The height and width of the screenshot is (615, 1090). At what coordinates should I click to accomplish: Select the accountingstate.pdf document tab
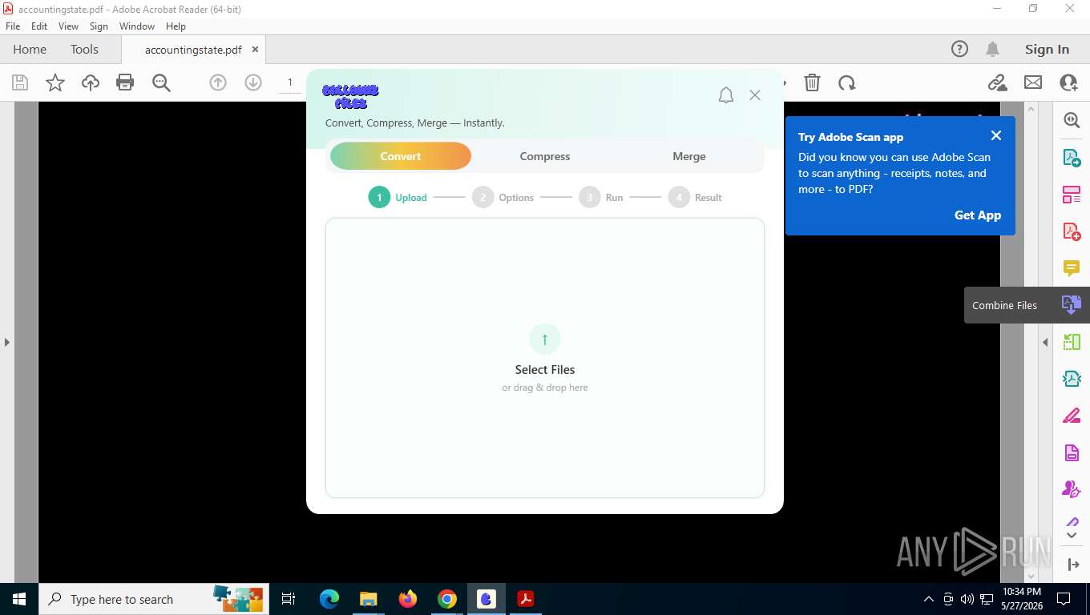coord(193,50)
